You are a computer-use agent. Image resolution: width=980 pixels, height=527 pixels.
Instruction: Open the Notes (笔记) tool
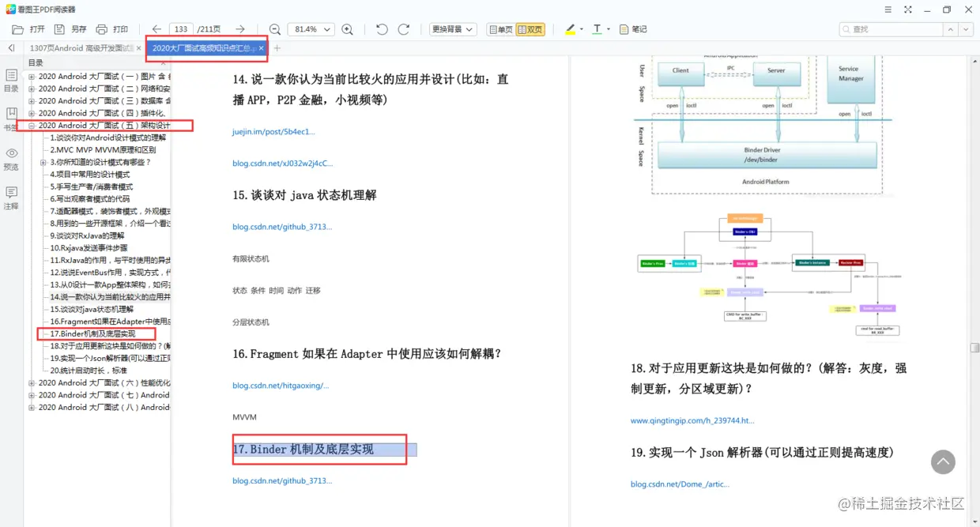[633, 29]
